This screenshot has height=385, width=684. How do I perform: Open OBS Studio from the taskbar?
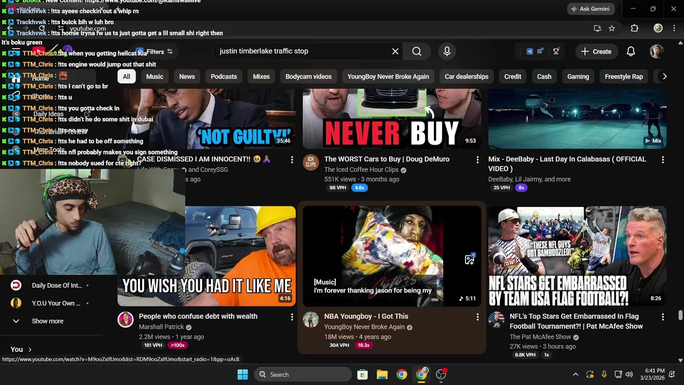coord(441,374)
